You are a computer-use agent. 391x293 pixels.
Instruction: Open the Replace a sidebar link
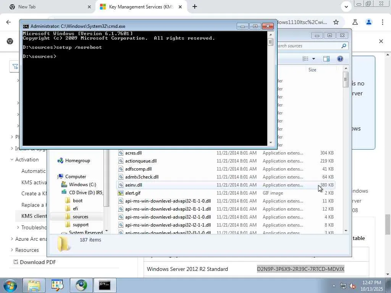click(34, 205)
